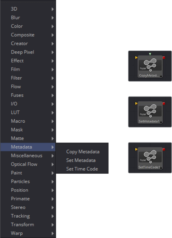Viewport: 172px width, 238px height.
Task: Choose Set Metadata from the submenu
Action: [81, 160]
